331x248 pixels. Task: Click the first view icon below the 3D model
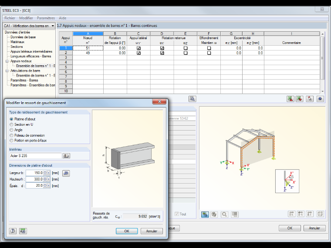pyautogui.click(x=205, y=214)
